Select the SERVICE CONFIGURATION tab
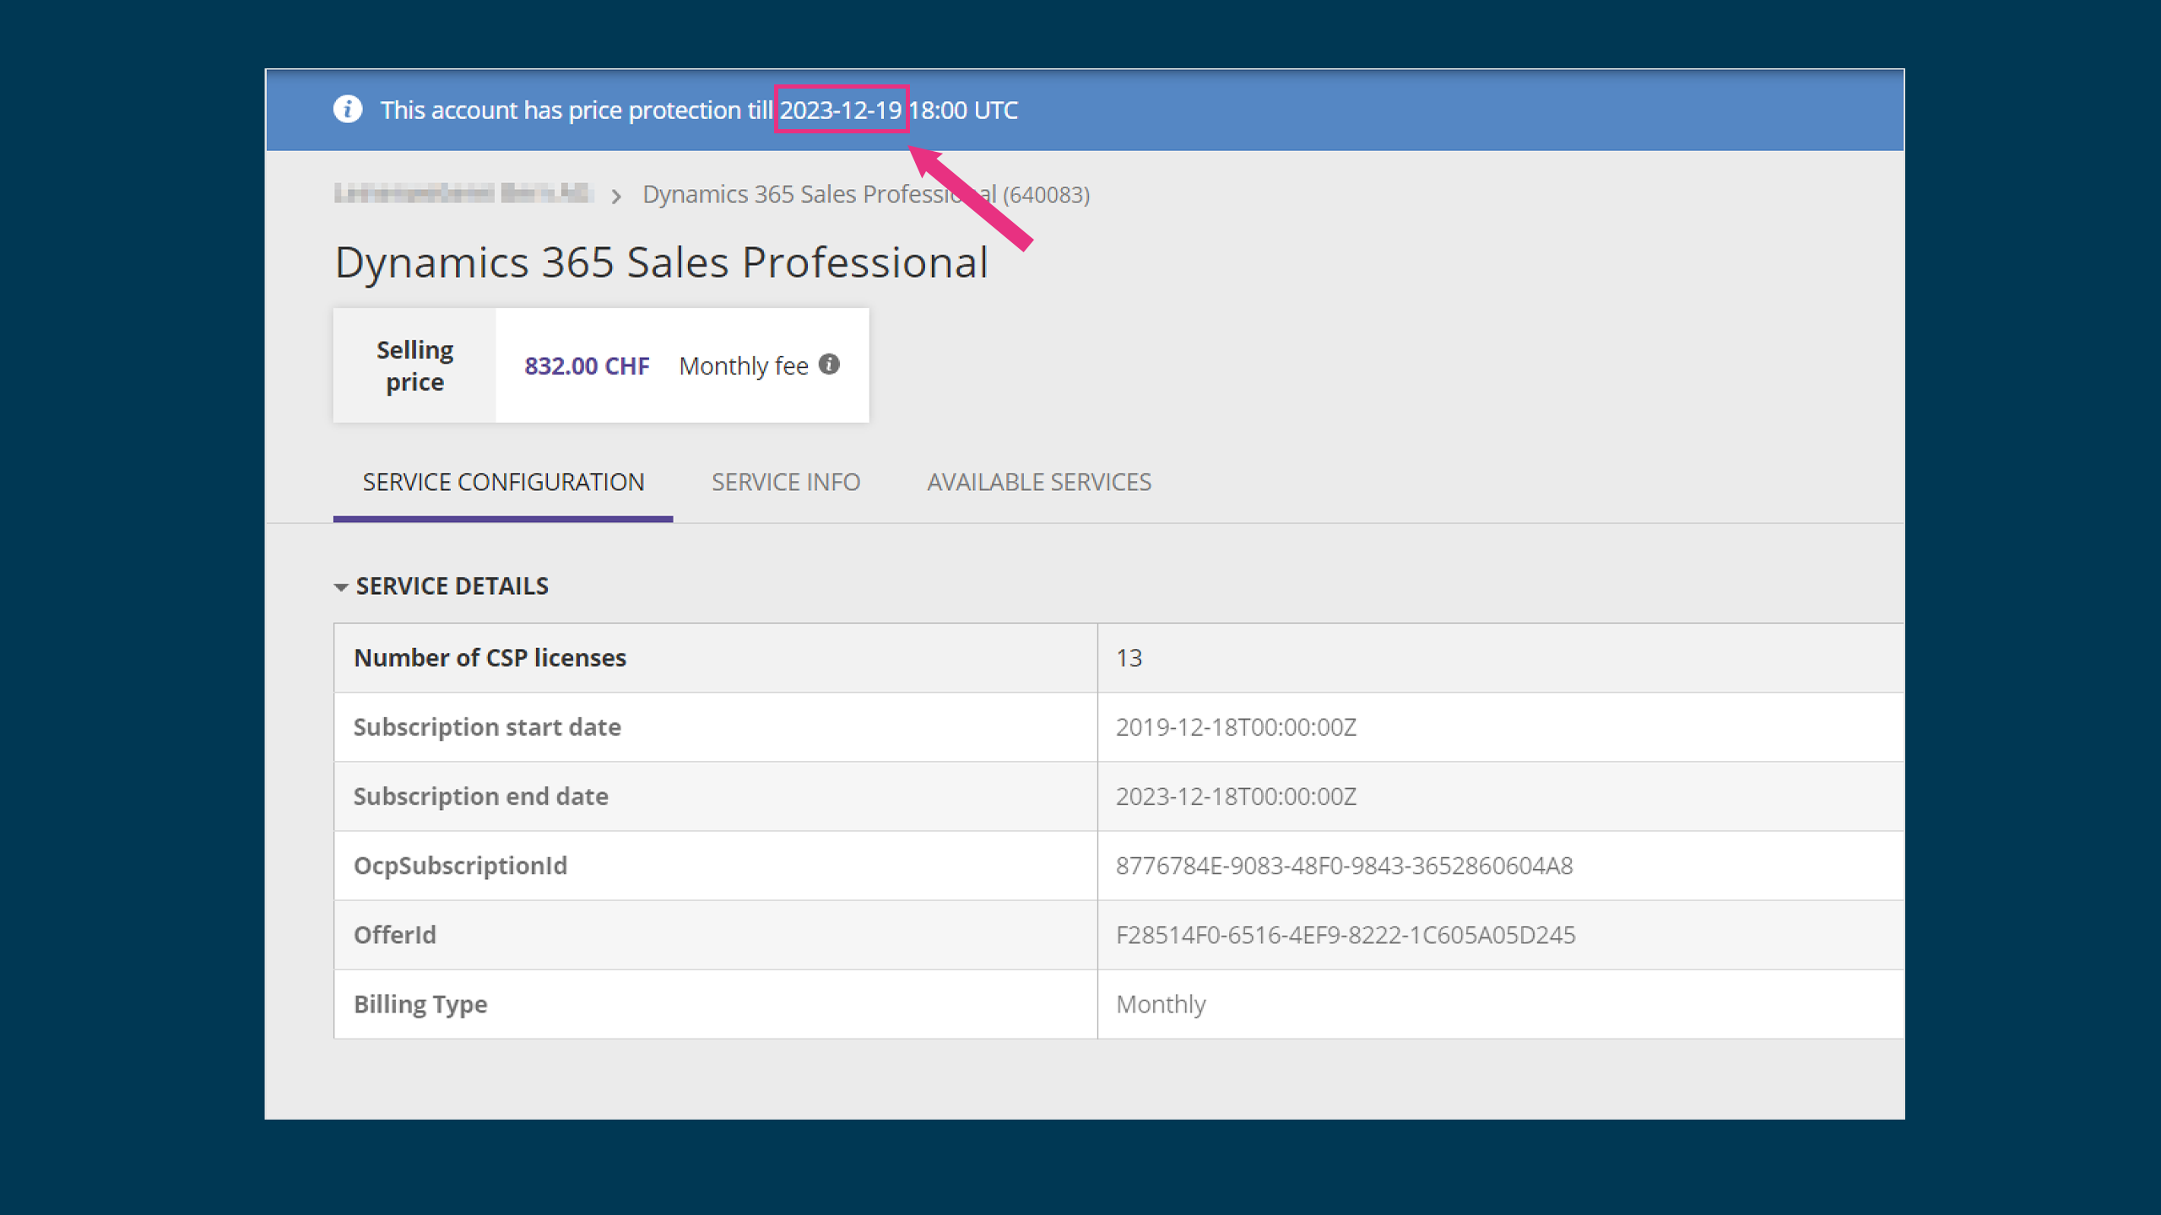The height and width of the screenshot is (1215, 2161). pos(503,482)
